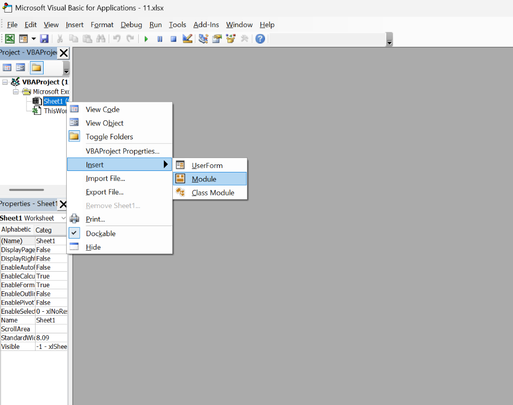Choose Export File in context menu
Image resolution: width=513 pixels, height=405 pixels.
[119, 192]
